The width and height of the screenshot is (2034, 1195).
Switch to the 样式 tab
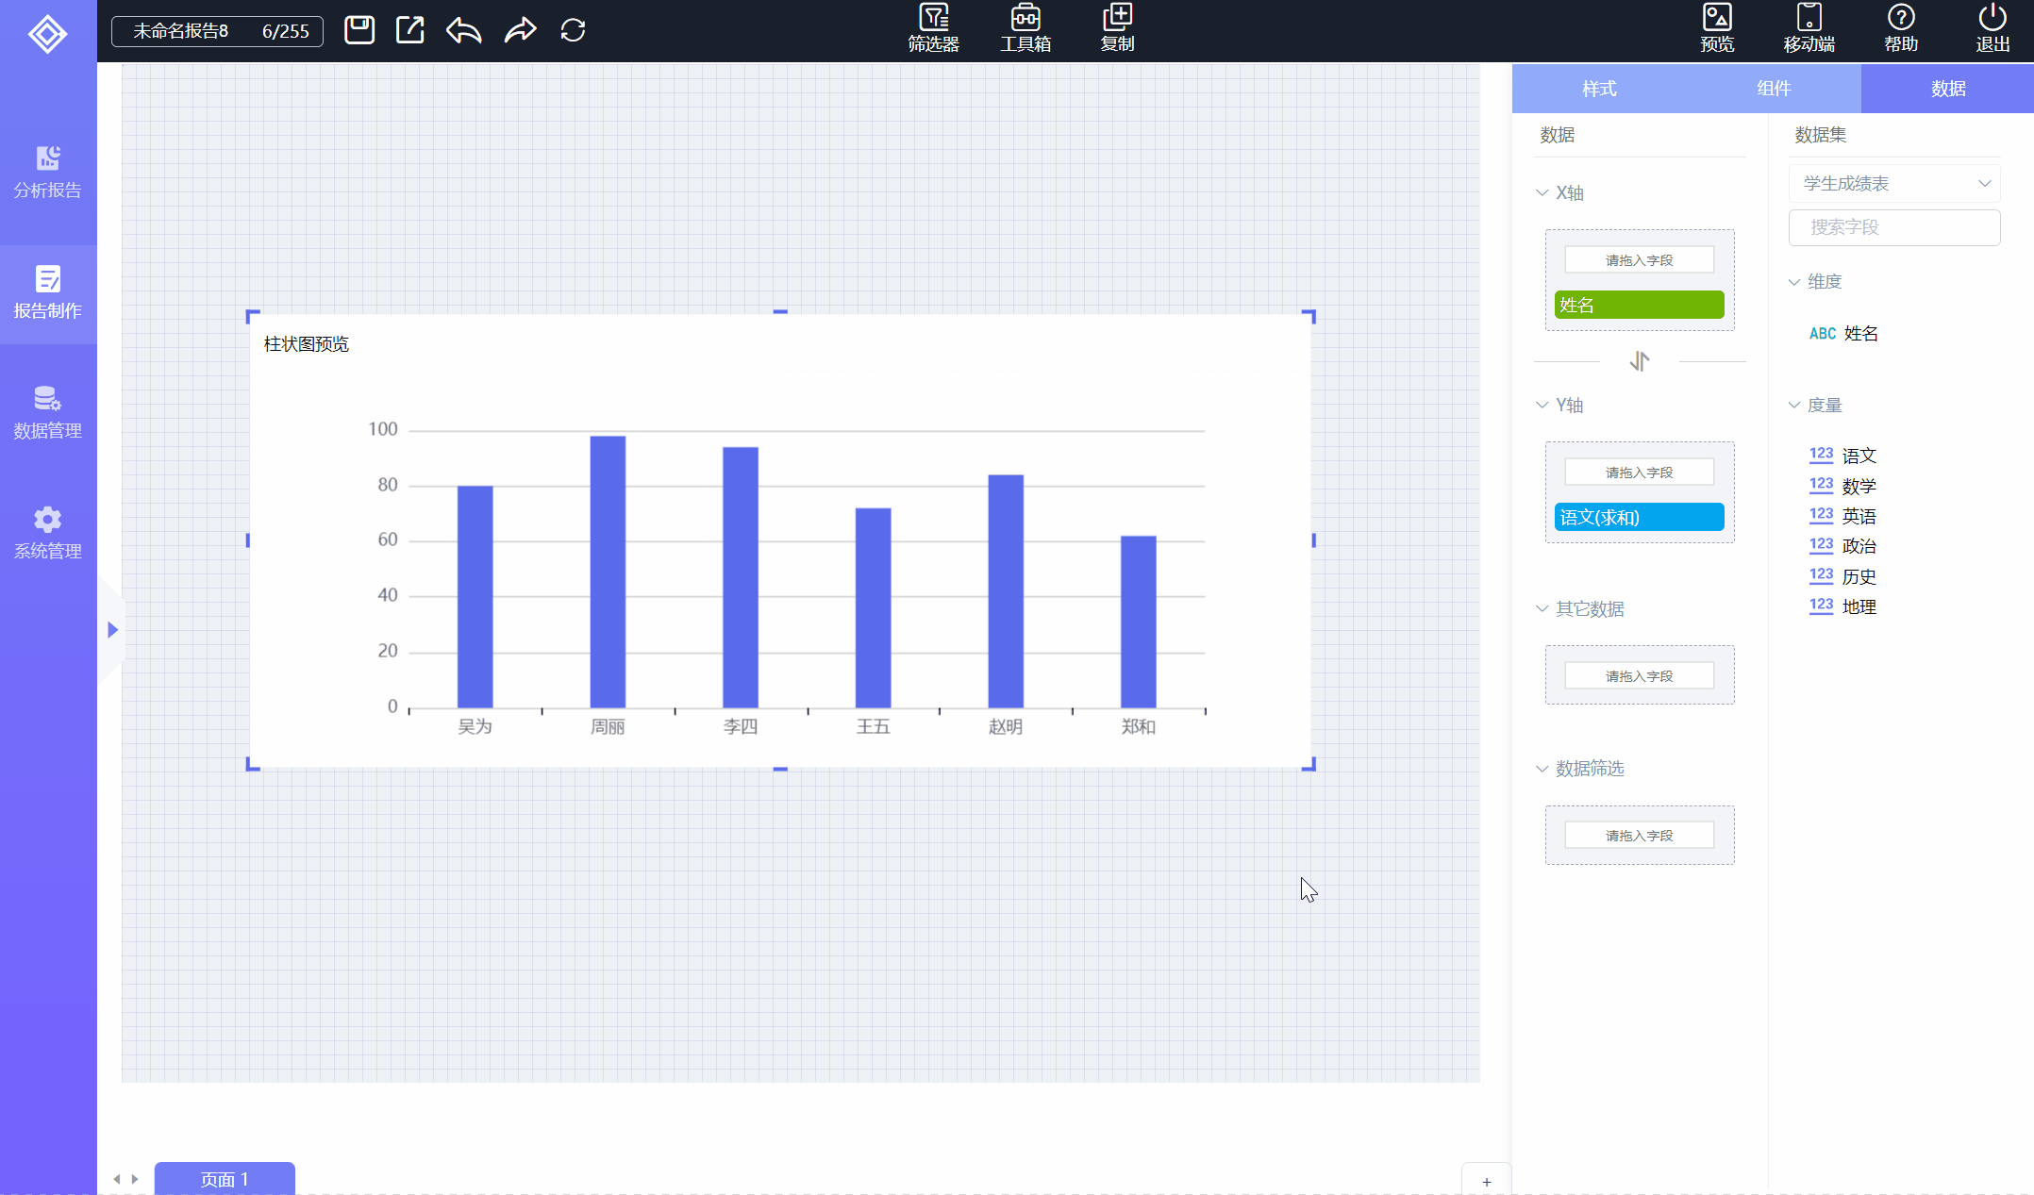point(1599,89)
